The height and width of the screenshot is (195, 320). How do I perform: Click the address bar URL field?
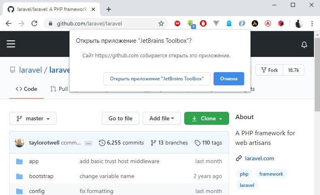point(106,23)
